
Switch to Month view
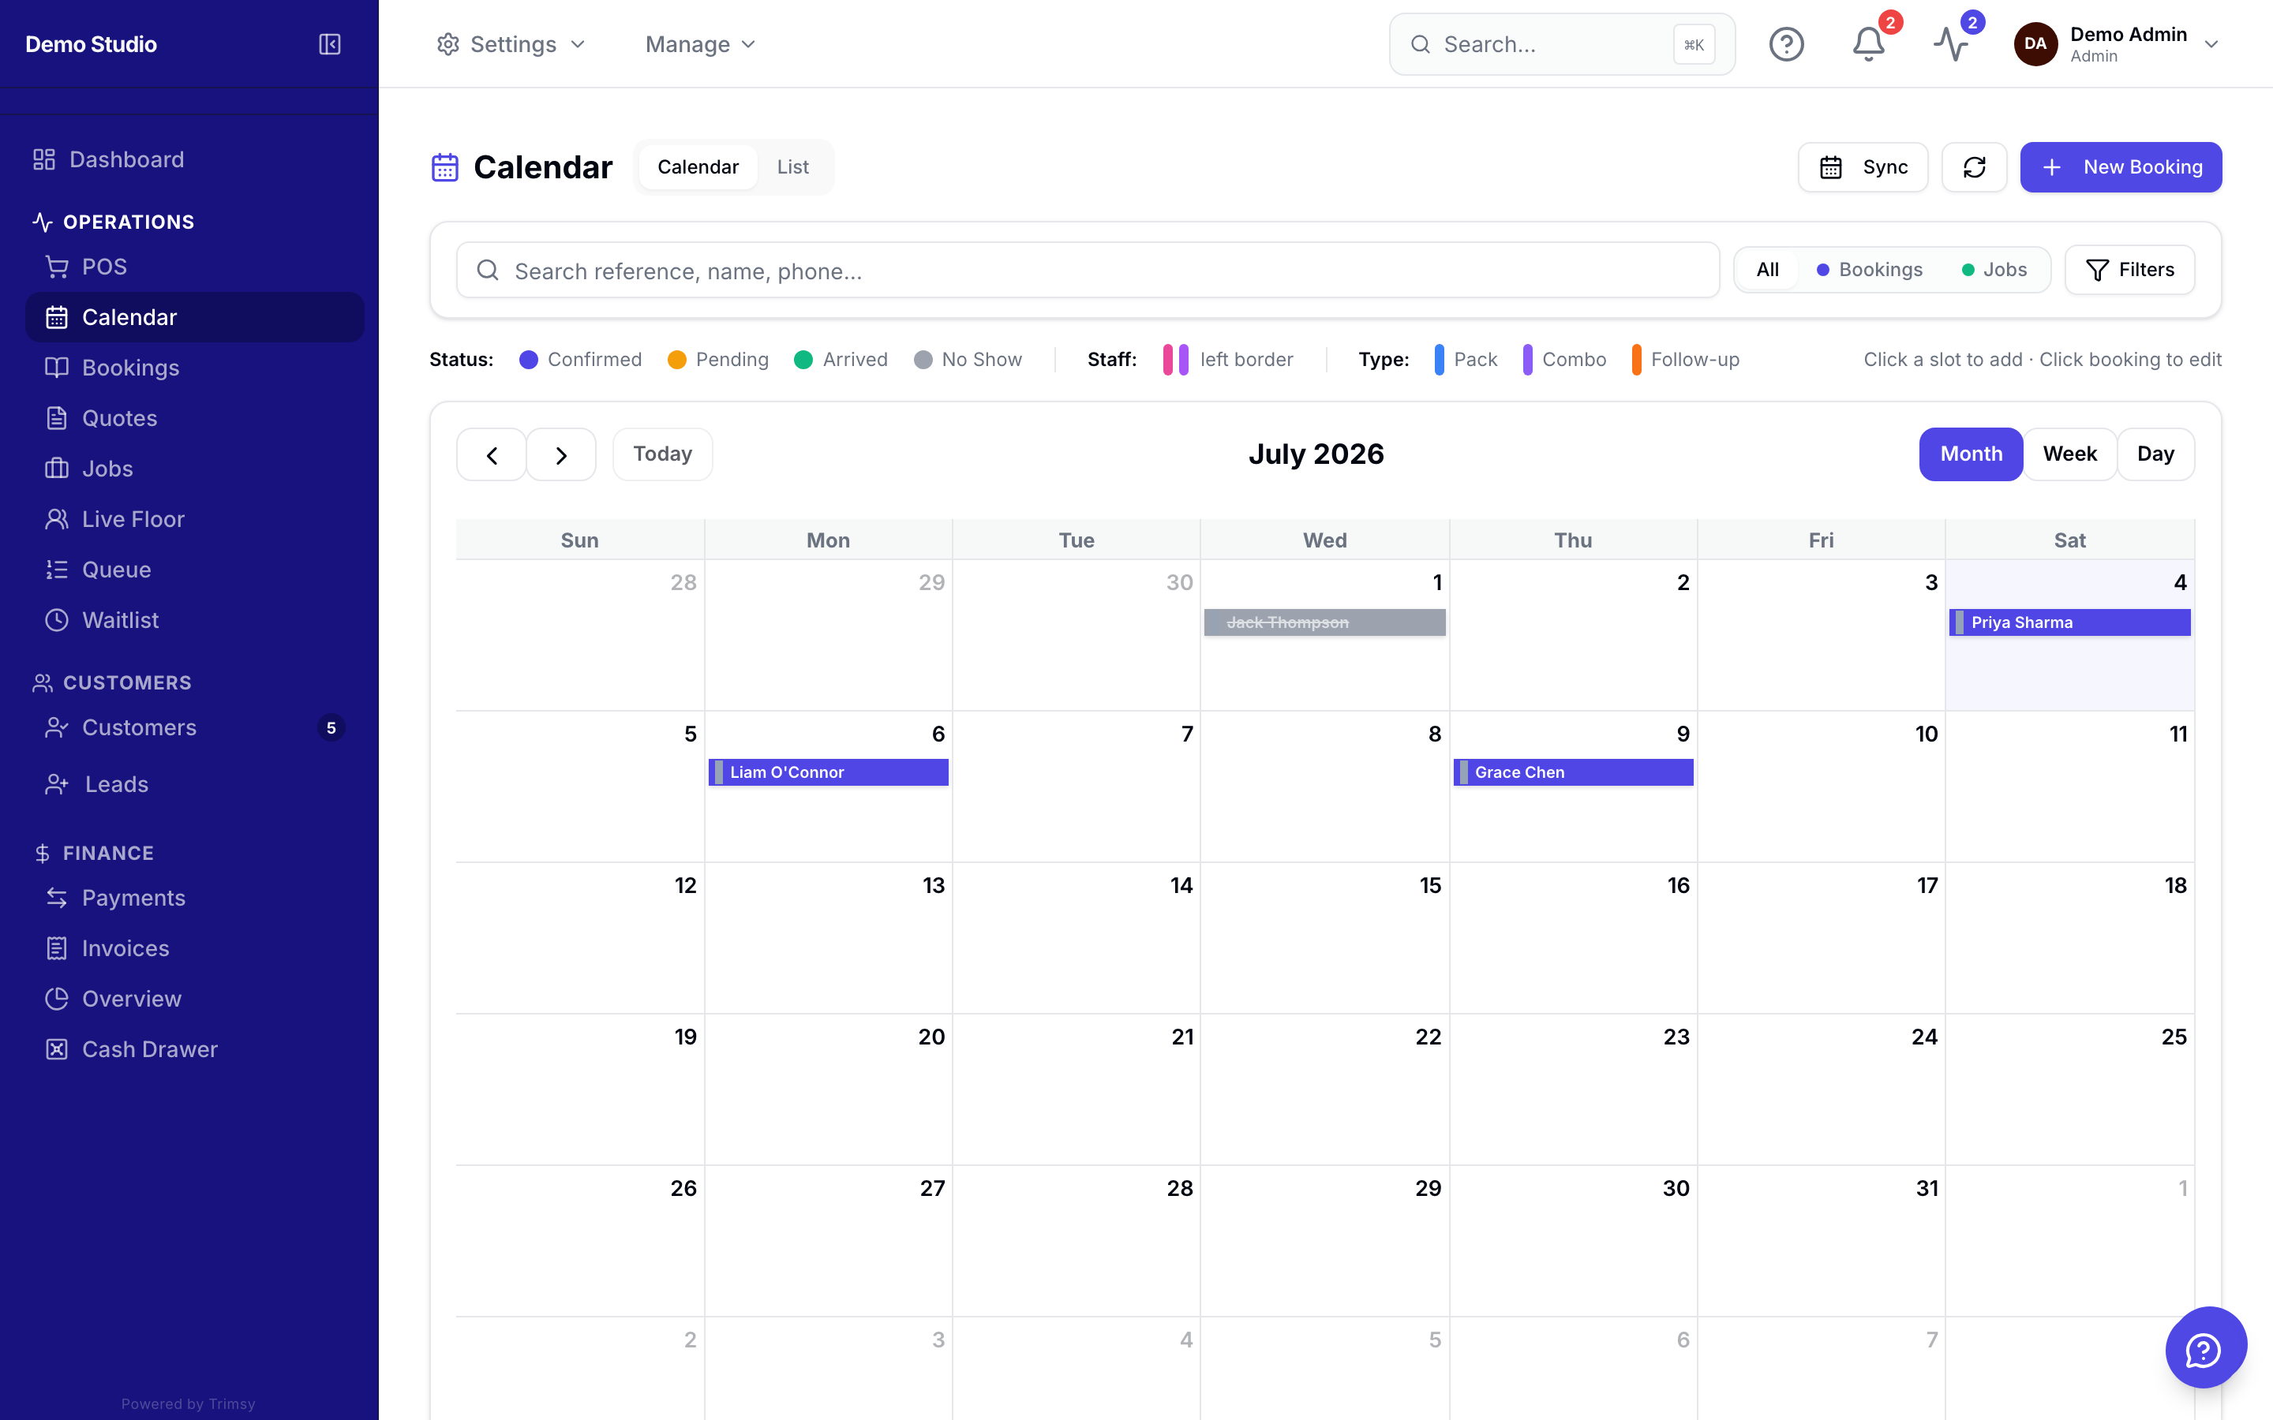[1971, 454]
